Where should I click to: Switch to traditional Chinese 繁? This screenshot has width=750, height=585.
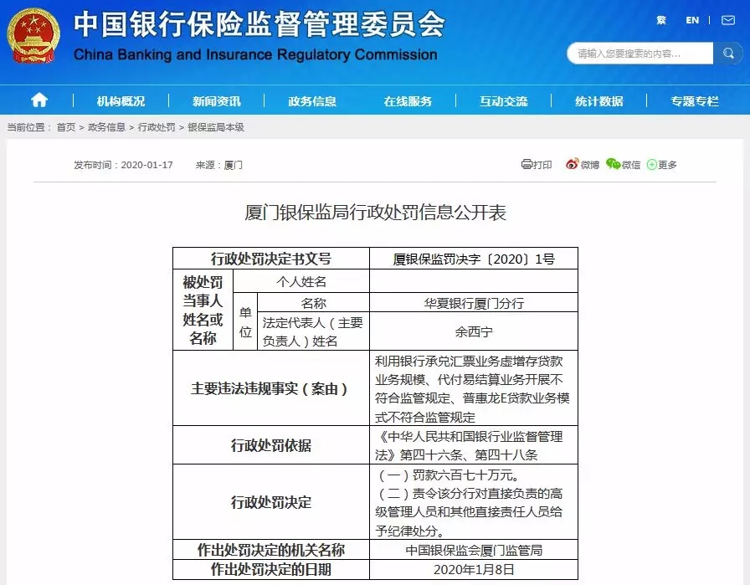661,20
